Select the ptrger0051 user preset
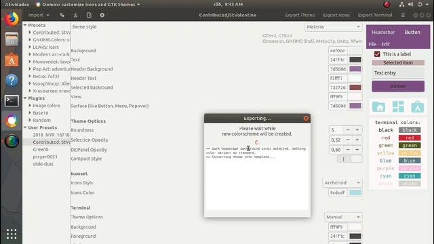Image resolution: width=434 pixels, height=244 pixels. click(45, 157)
